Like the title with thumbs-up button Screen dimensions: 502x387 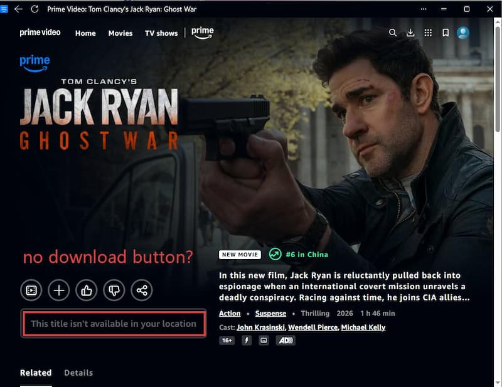click(x=87, y=290)
